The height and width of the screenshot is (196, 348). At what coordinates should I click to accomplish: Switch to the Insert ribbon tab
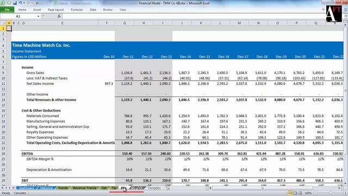point(37,10)
